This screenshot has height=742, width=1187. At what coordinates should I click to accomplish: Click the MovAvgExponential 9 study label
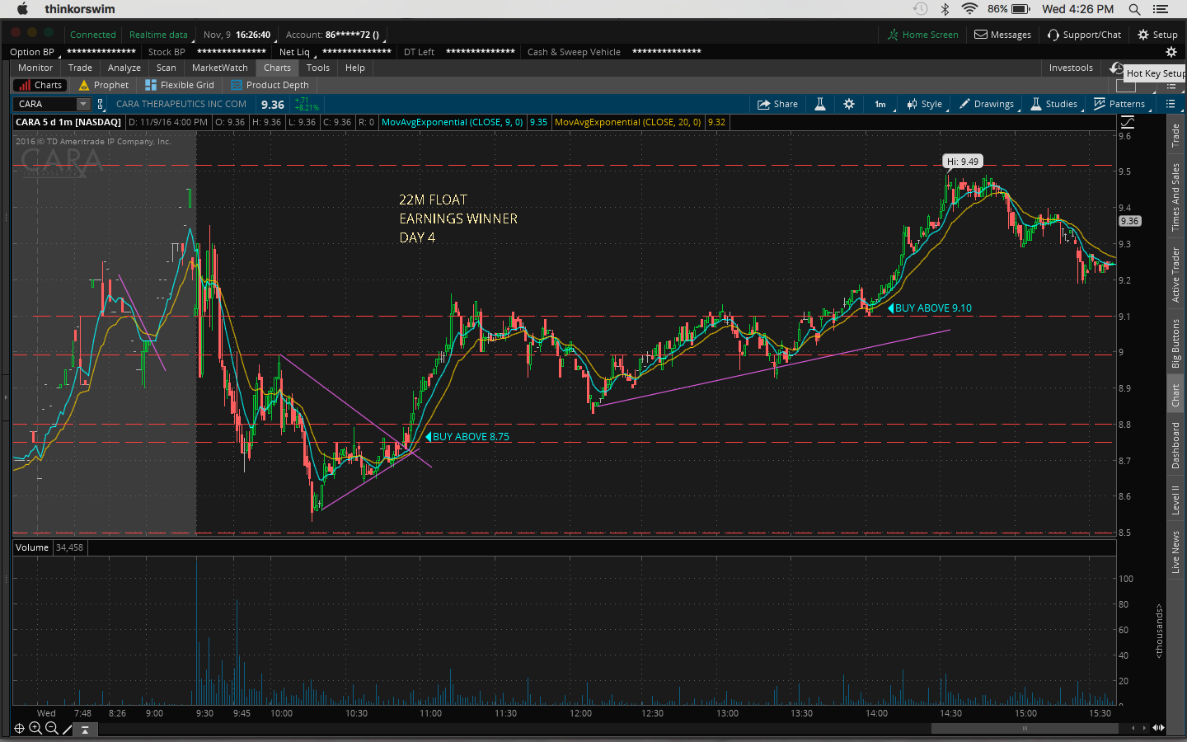[x=453, y=122]
